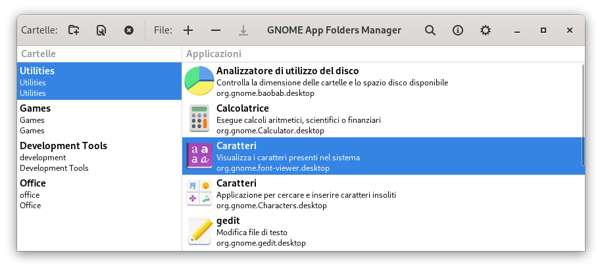This screenshot has width=602, height=270.
Task: Add a file with the plus icon
Action: pyautogui.click(x=188, y=30)
